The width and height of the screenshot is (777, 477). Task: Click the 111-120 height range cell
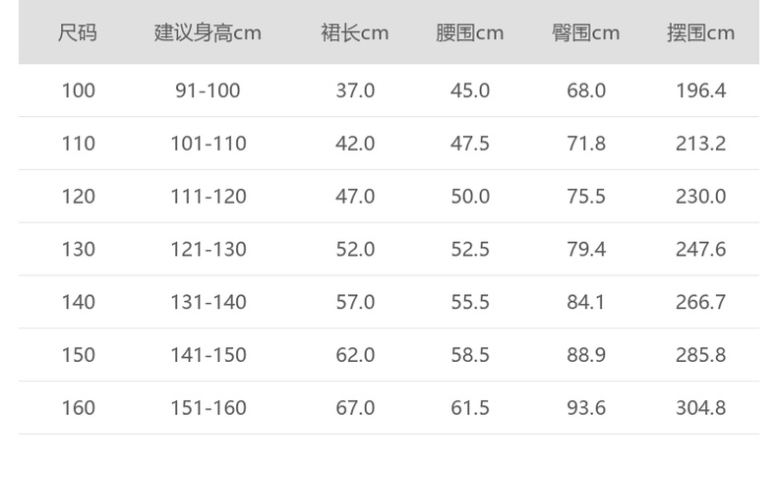tap(208, 197)
